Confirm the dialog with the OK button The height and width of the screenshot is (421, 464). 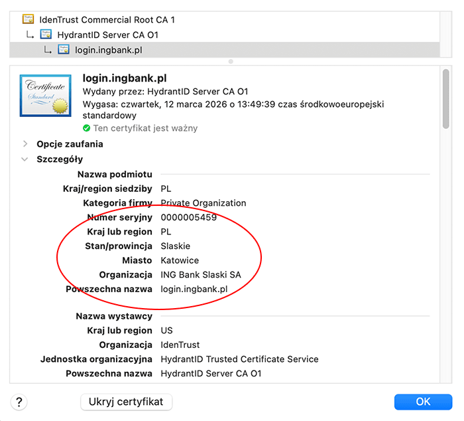tap(423, 402)
